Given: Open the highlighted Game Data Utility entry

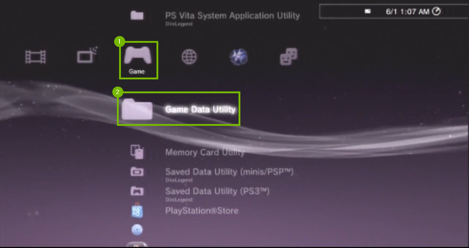Looking at the screenshot, I should [x=178, y=109].
